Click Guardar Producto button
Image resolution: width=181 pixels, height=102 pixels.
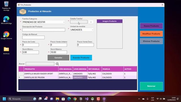pyautogui.click(x=81, y=58)
